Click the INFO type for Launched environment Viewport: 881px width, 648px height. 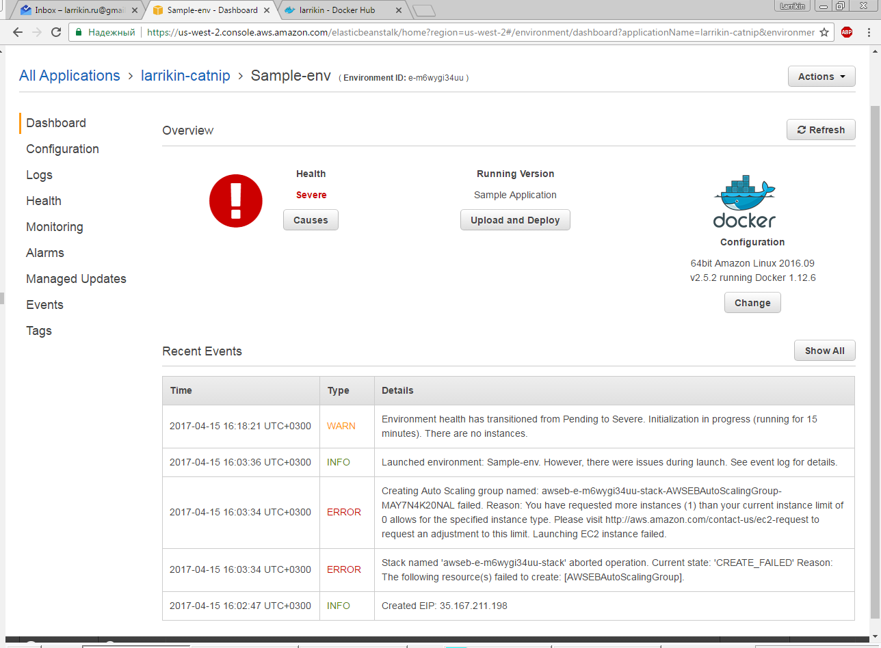tap(339, 462)
